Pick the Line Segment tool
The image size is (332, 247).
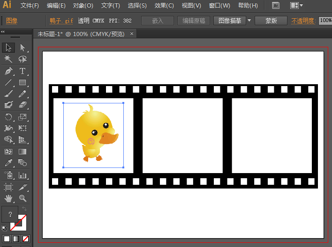(8, 82)
